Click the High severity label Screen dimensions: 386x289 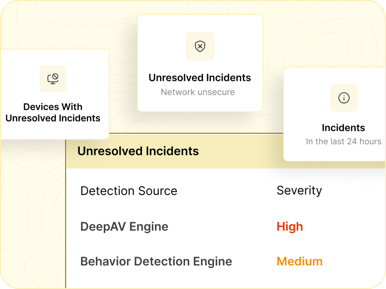pos(290,226)
